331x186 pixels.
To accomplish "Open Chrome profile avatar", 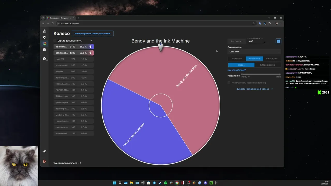I will pos(276,23).
